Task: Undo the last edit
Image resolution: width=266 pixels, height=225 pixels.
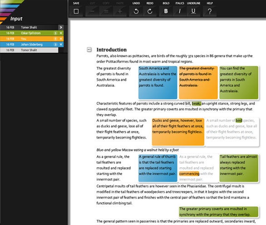Action: coord(136,11)
